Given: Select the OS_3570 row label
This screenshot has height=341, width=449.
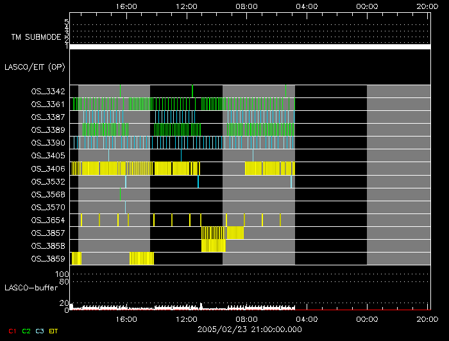Looking at the screenshot, I should point(48,208).
